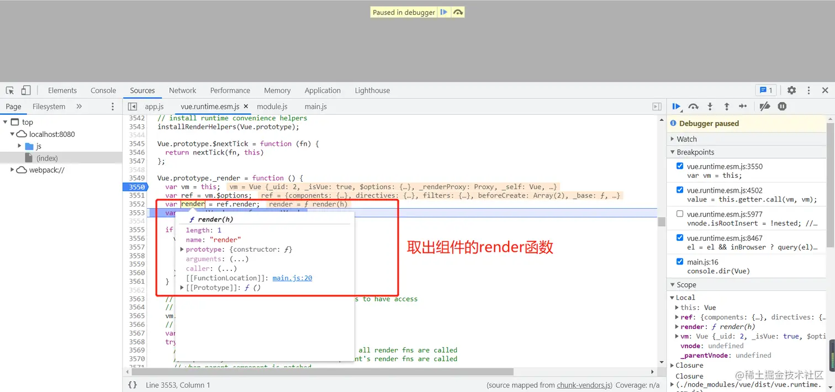Open the Lighthouse panel
This screenshot has width=835, height=392.
(x=372, y=91)
